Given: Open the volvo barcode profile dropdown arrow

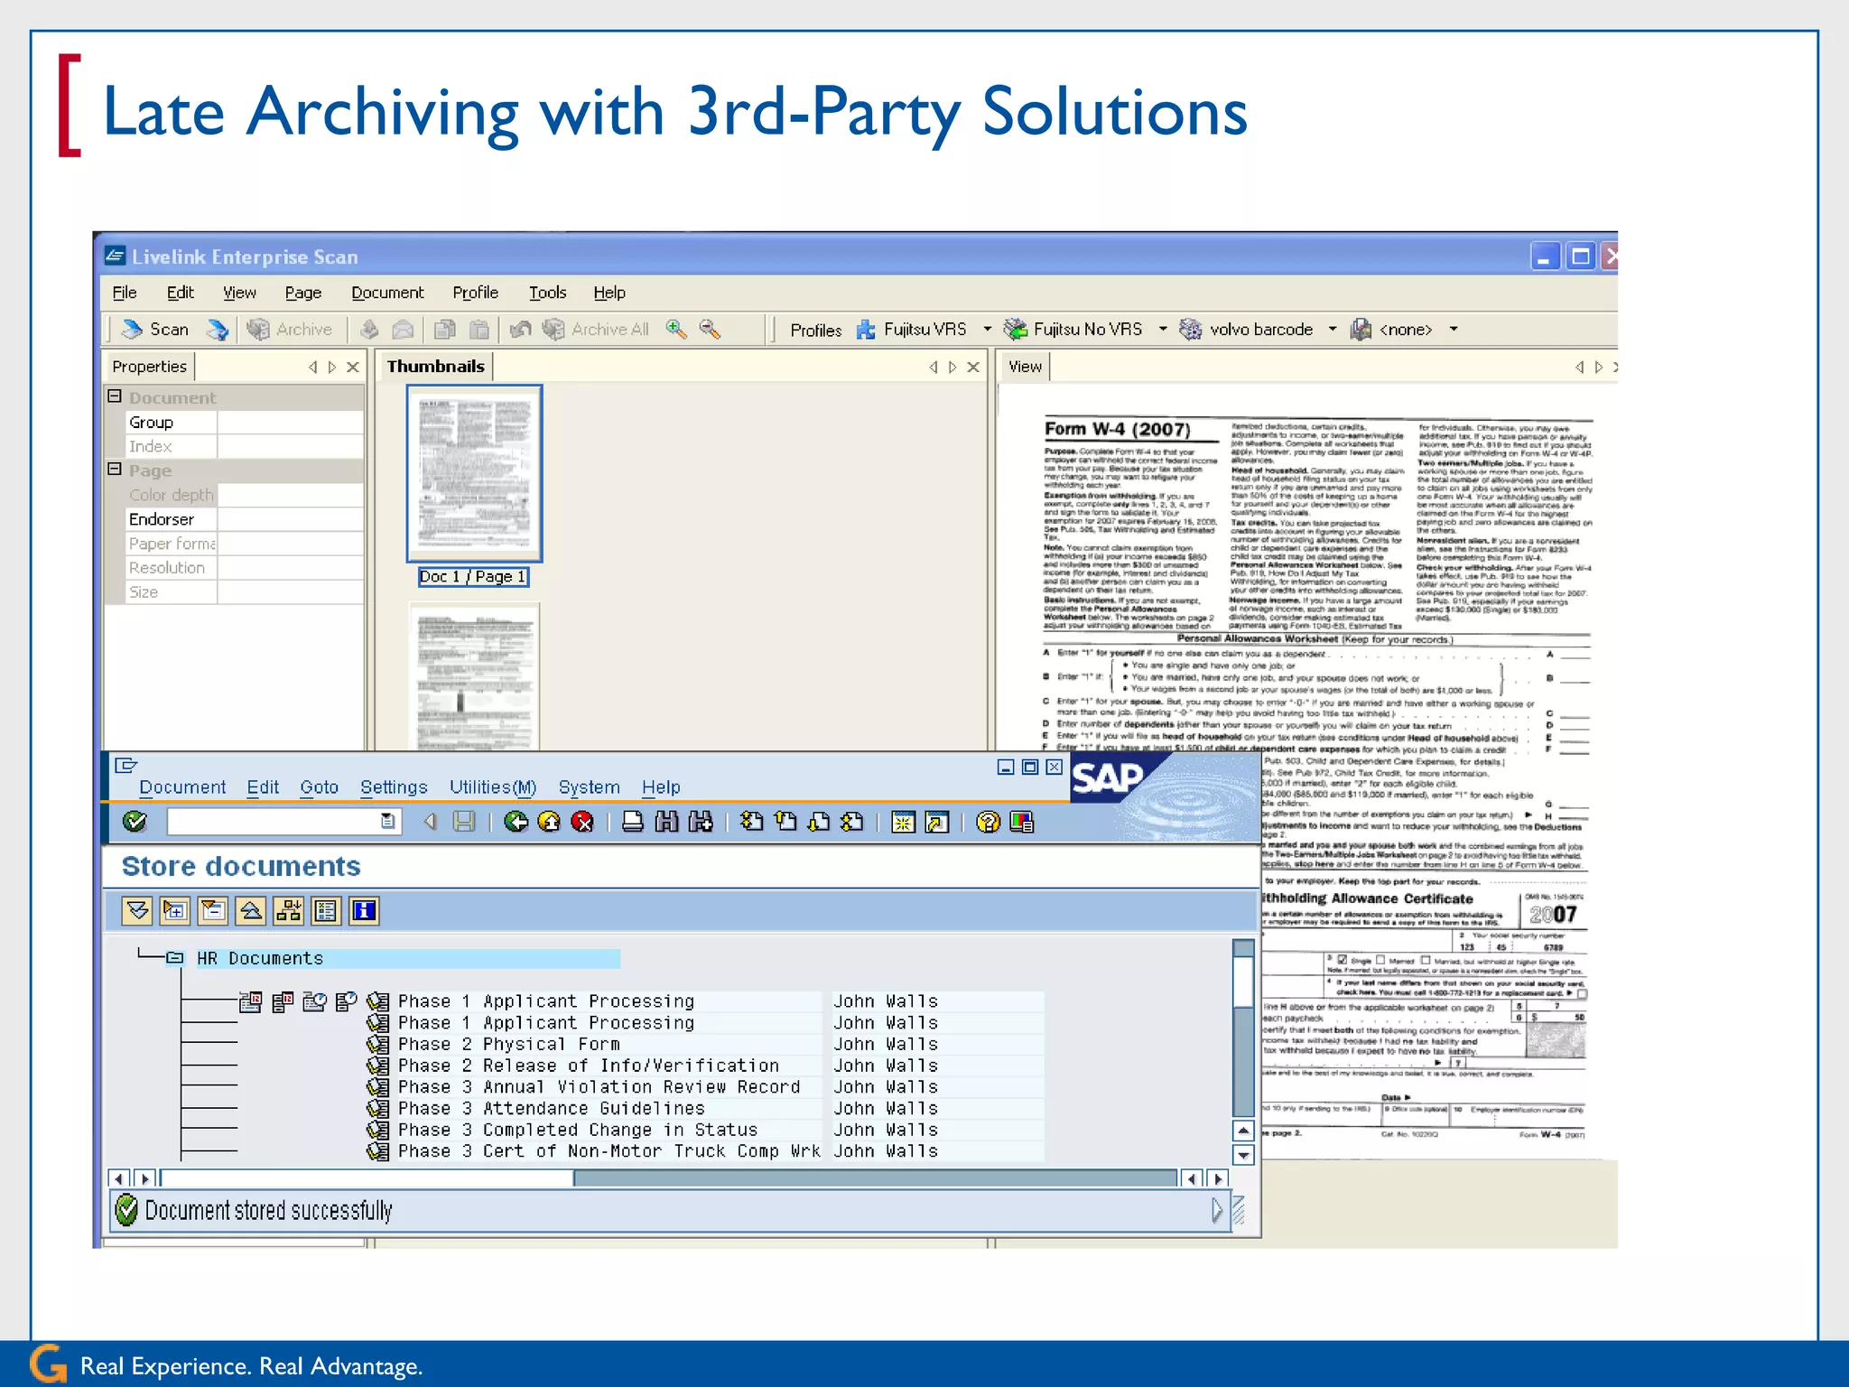Looking at the screenshot, I should click(x=1333, y=330).
